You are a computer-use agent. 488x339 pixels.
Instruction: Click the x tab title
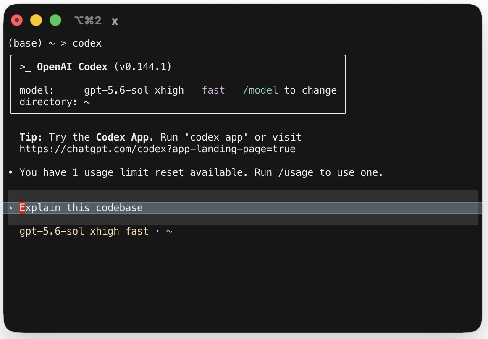115,21
